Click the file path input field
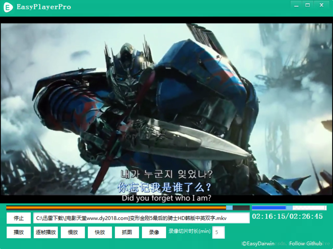This screenshot has width=333, height=249. [142, 218]
